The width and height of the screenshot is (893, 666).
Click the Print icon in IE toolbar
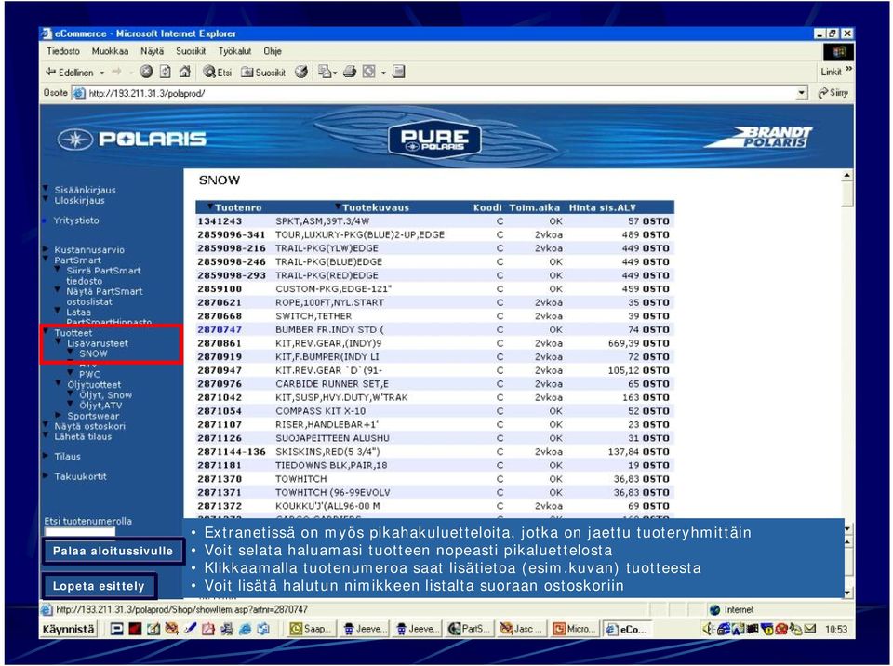350,72
